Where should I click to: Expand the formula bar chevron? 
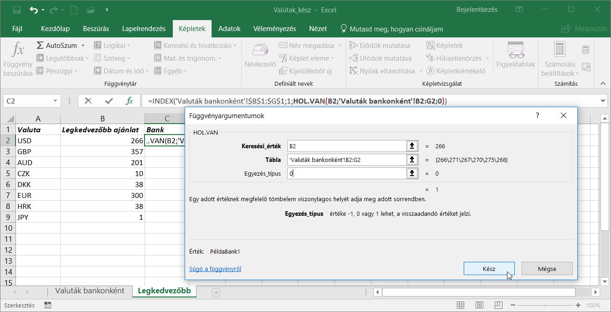[603, 101]
